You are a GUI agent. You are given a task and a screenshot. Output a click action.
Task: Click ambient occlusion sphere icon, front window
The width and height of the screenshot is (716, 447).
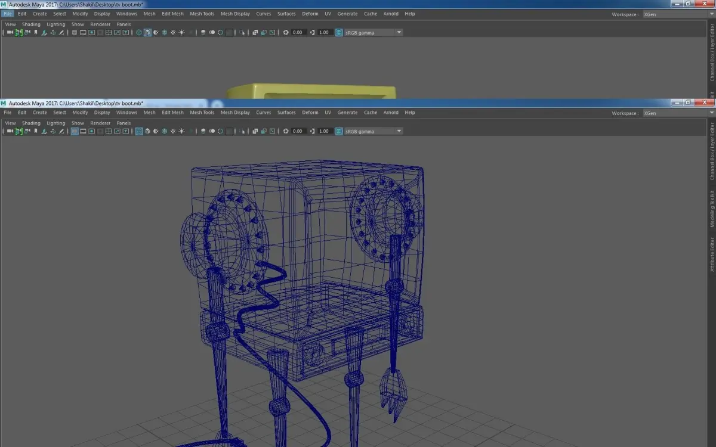[x=203, y=131]
